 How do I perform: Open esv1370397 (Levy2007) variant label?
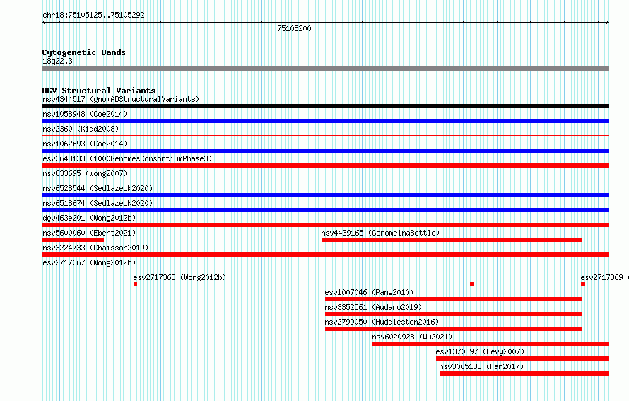point(480,351)
